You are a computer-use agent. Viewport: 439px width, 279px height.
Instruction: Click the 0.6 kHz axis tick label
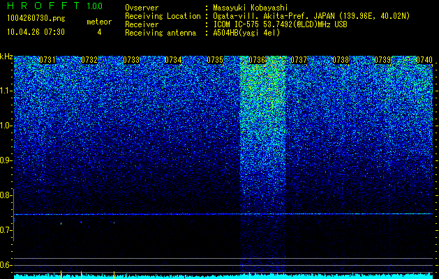[x=6, y=265]
